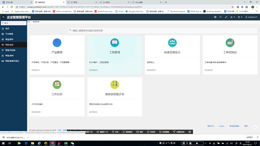260x146 pixels.
Task: Open WeChat from the taskbar
Action: (72, 143)
